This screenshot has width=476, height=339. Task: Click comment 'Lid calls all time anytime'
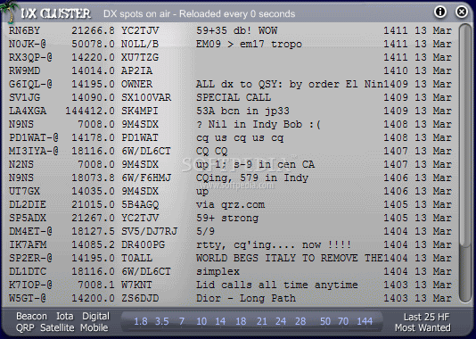(277, 285)
